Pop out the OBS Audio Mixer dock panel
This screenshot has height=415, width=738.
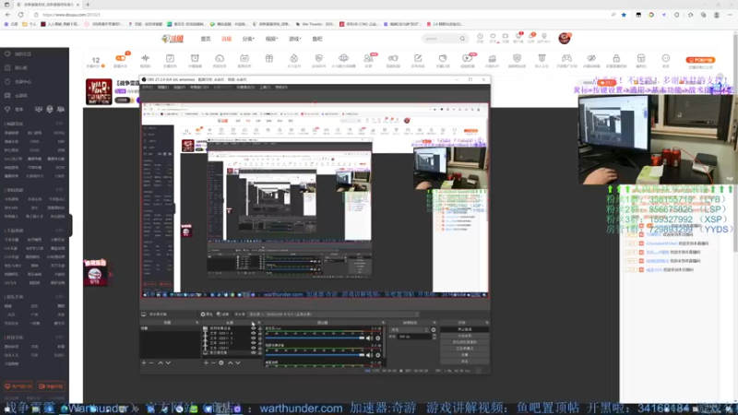pyautogui.click(x=383, y=323)
